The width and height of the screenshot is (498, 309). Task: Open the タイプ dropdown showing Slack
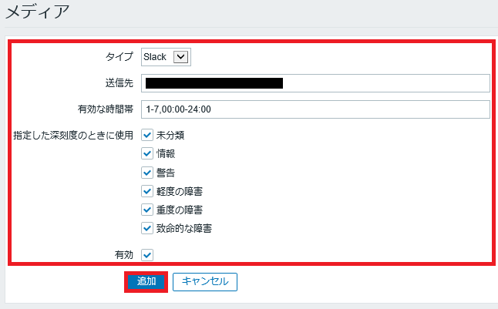[165, 57]
